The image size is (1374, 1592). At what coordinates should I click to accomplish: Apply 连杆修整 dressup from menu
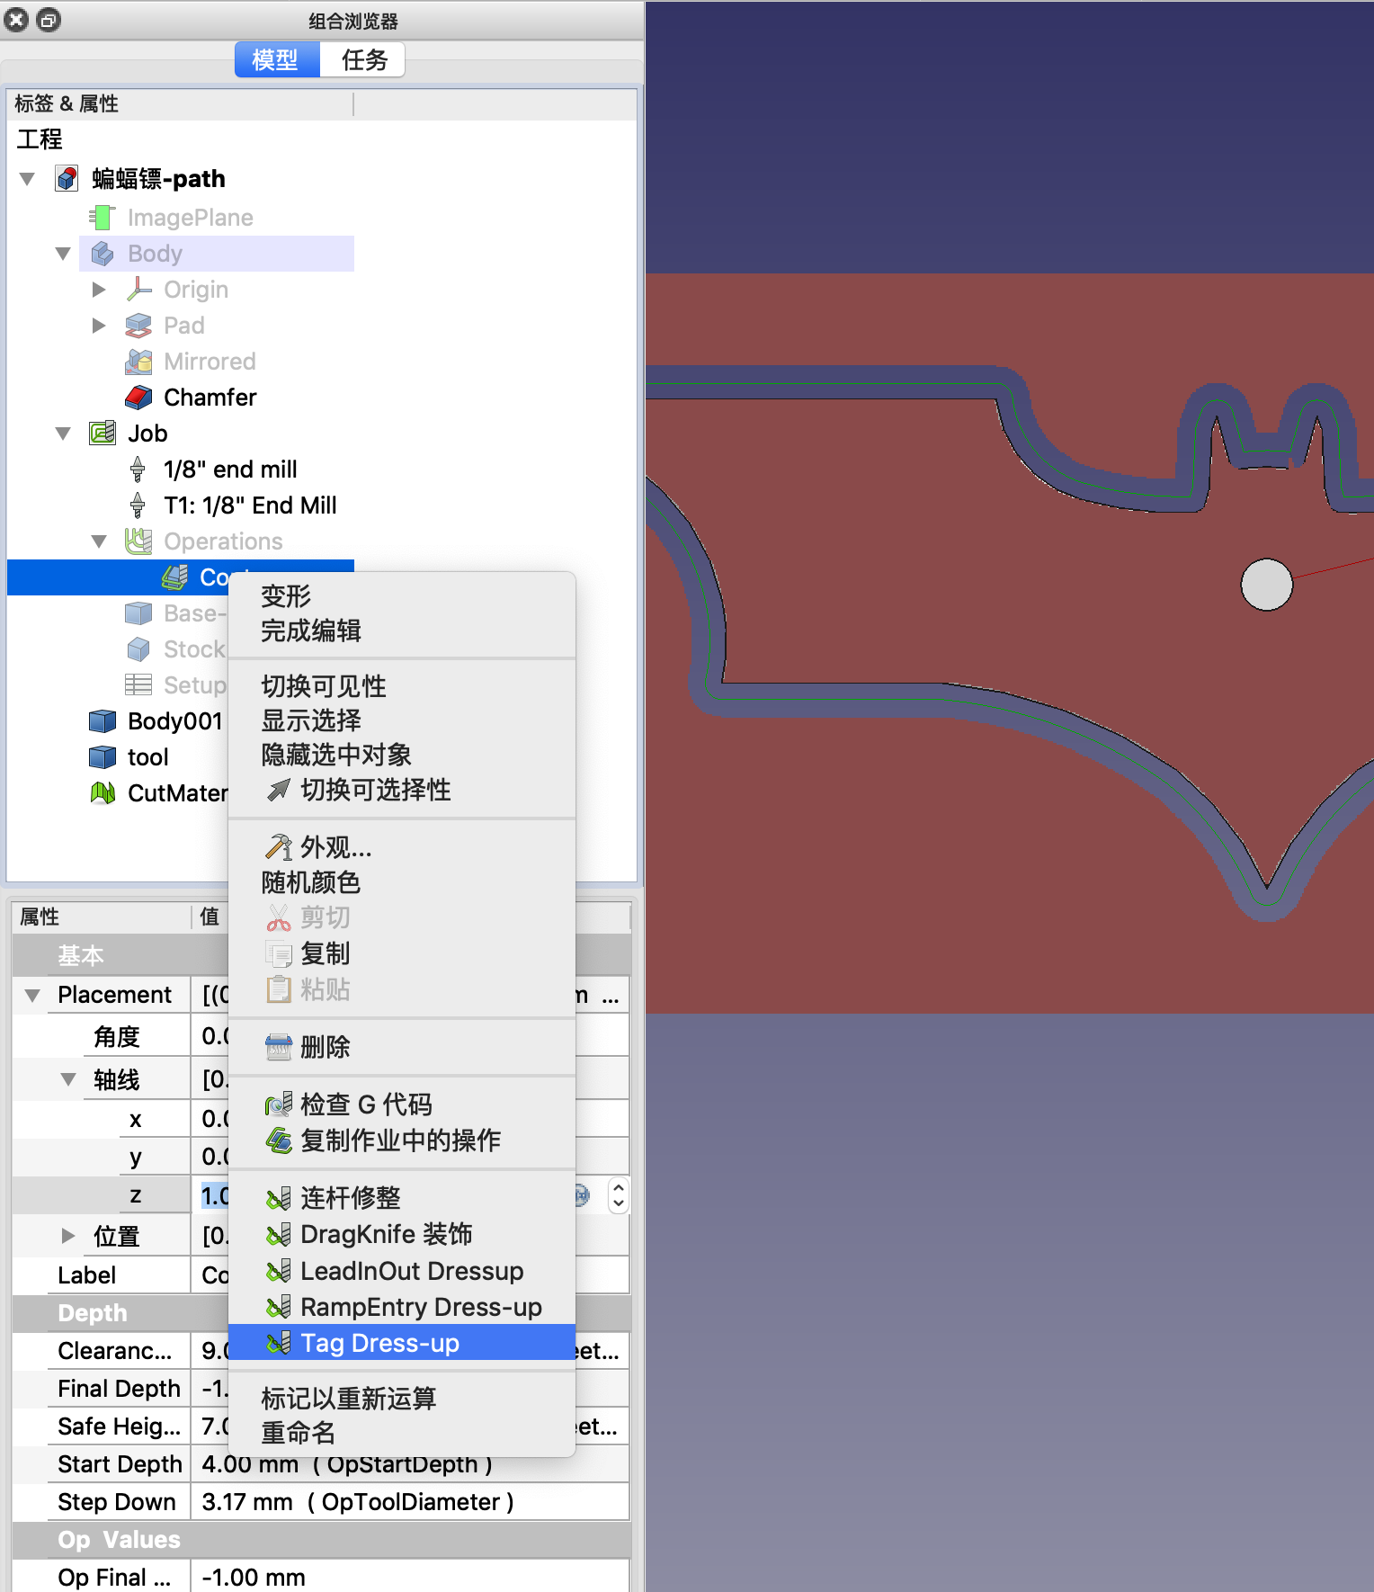click(x=402, y=1198)
